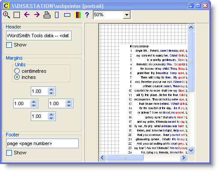
Task: Go to next page with right arrow
Action: 37,14
